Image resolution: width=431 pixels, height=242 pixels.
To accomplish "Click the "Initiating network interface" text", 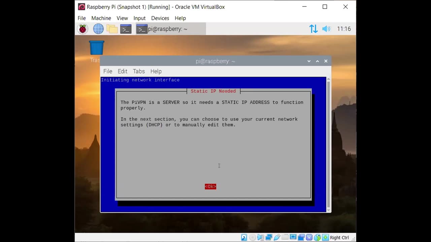I will point(140,80).
